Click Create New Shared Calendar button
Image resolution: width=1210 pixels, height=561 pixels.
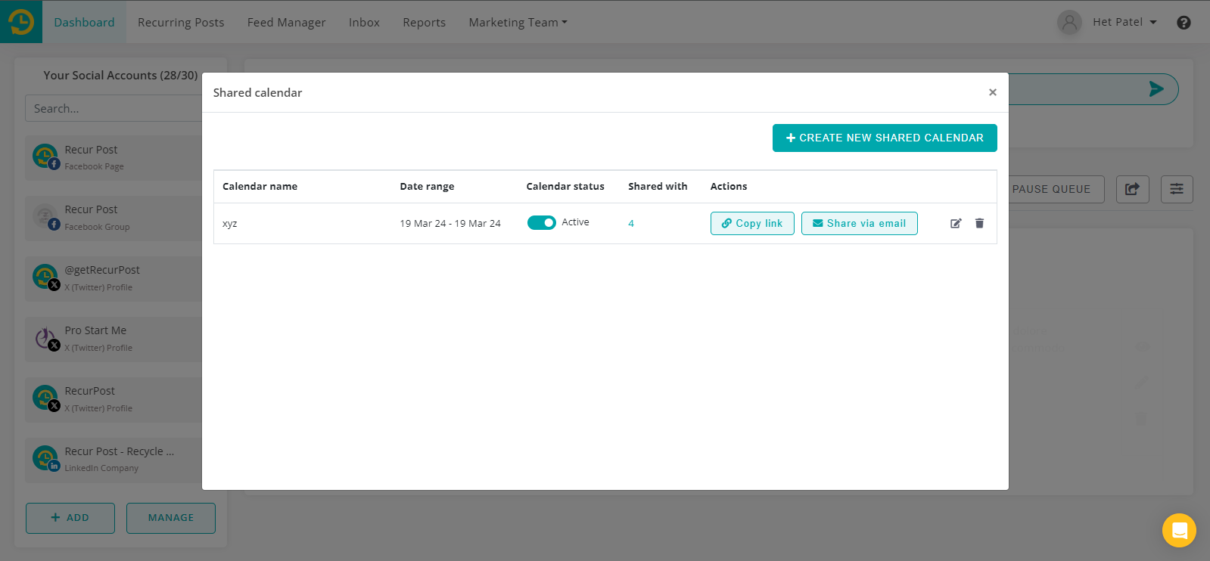pyautogui.click(x=885, y=138)
